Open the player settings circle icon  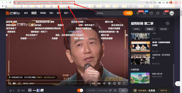point(109,83)
